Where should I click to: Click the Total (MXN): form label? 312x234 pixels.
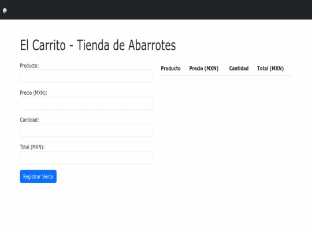click(x=32, y=147)
